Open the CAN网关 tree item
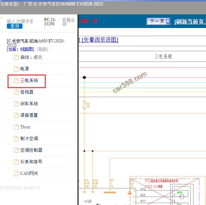Viewport: 206px width, 205px height. (29, 174)
